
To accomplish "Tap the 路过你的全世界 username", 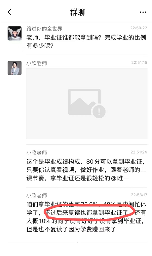I will tap(44, 29).
